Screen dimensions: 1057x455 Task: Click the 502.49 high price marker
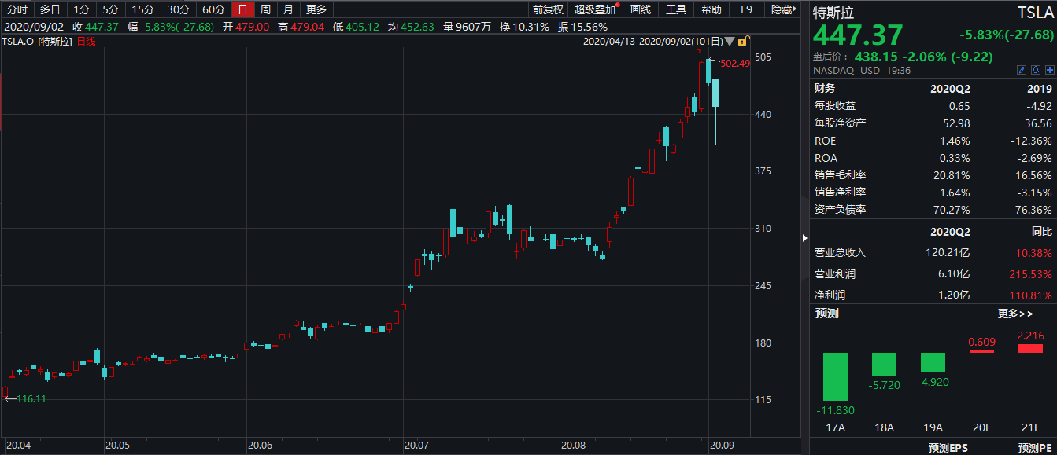click(x=734, y=64)
